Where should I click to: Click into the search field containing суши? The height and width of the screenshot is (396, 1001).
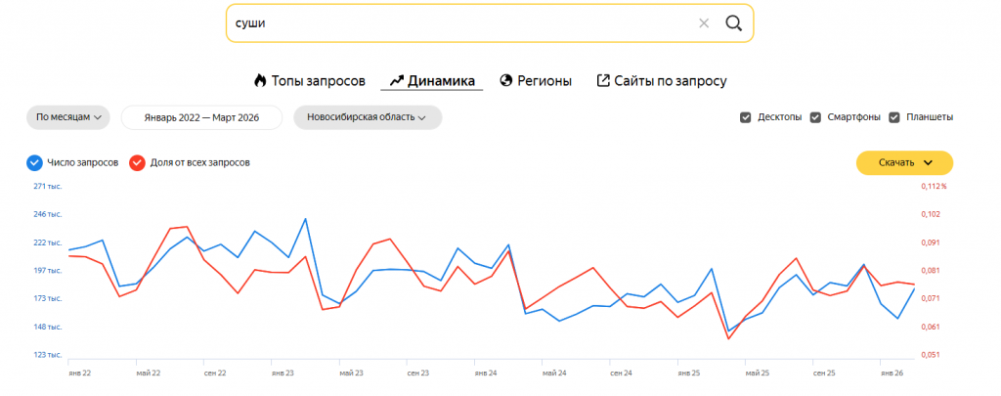(x=459, y=23)
